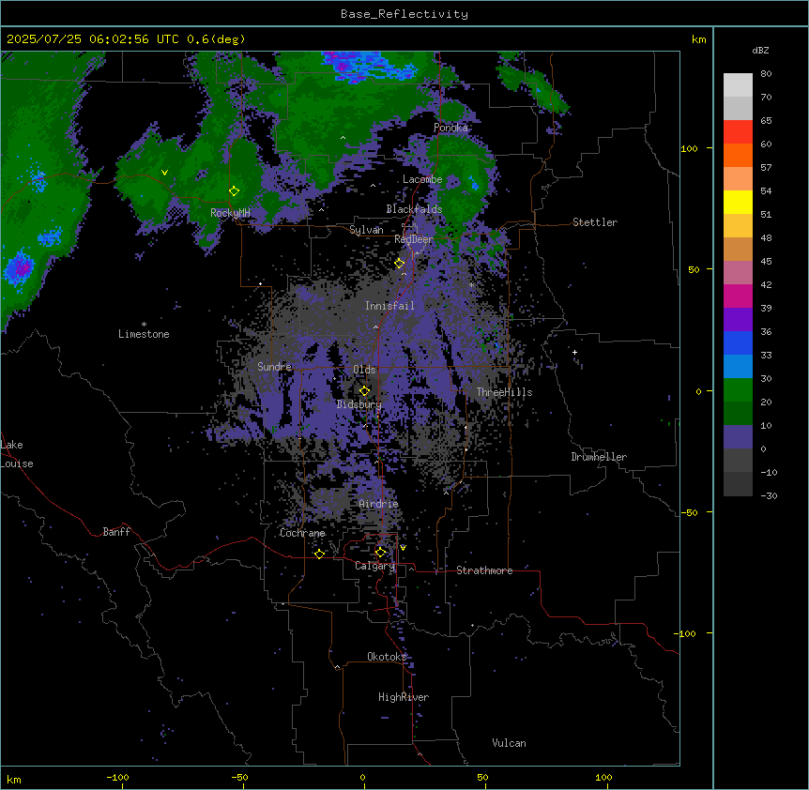Click the km label at top right

(x=698, y=39)
